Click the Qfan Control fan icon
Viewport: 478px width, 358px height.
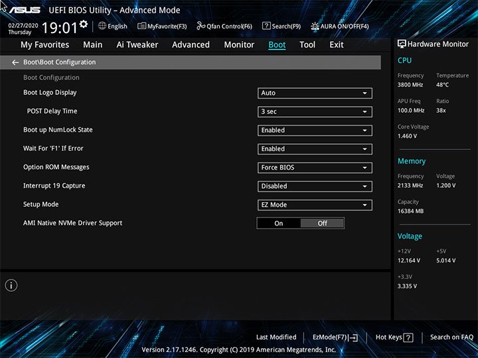[200, 26]
